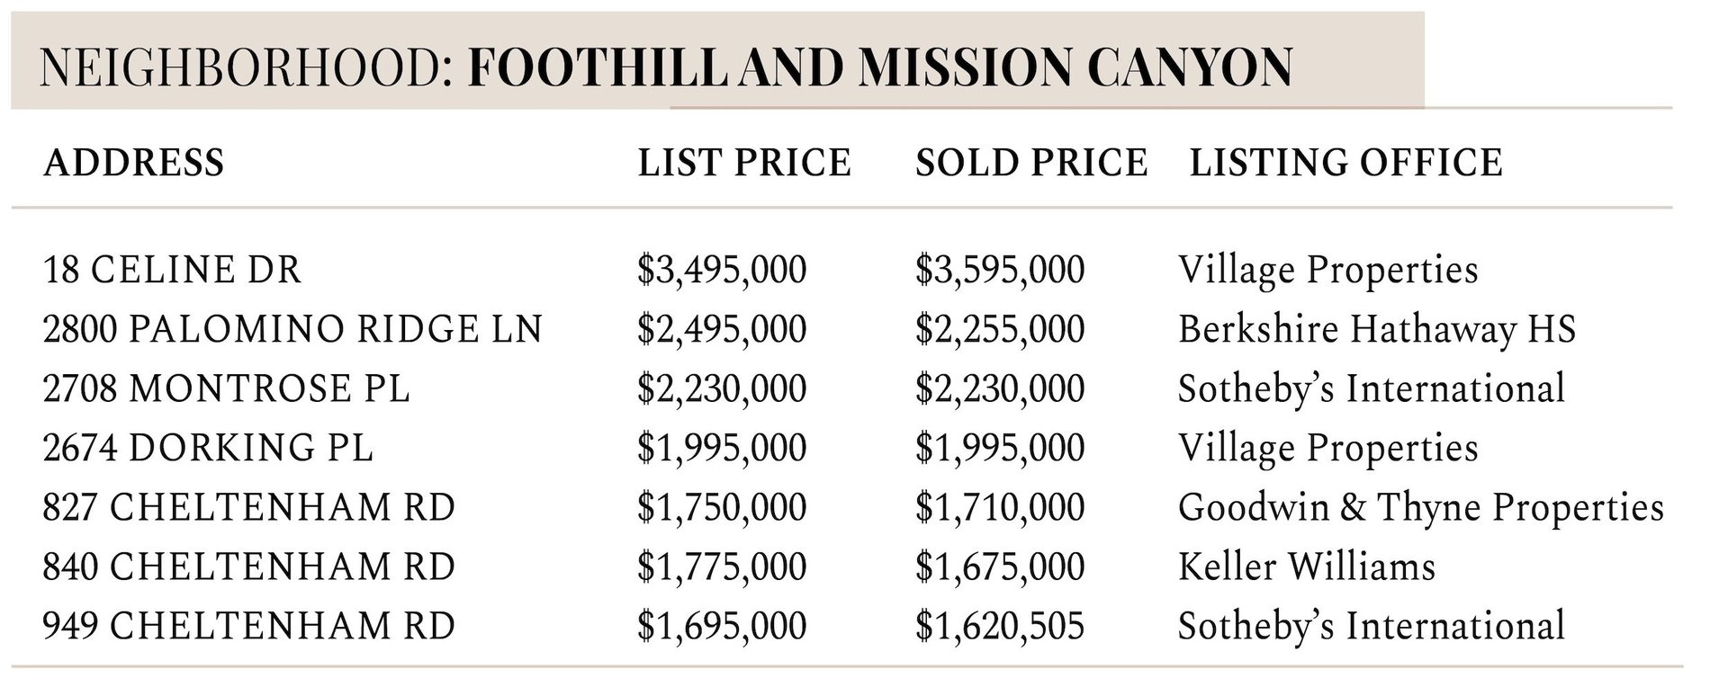
Task: Click Berkshire Hathaway HS listing office
Action: point(1377,329)
